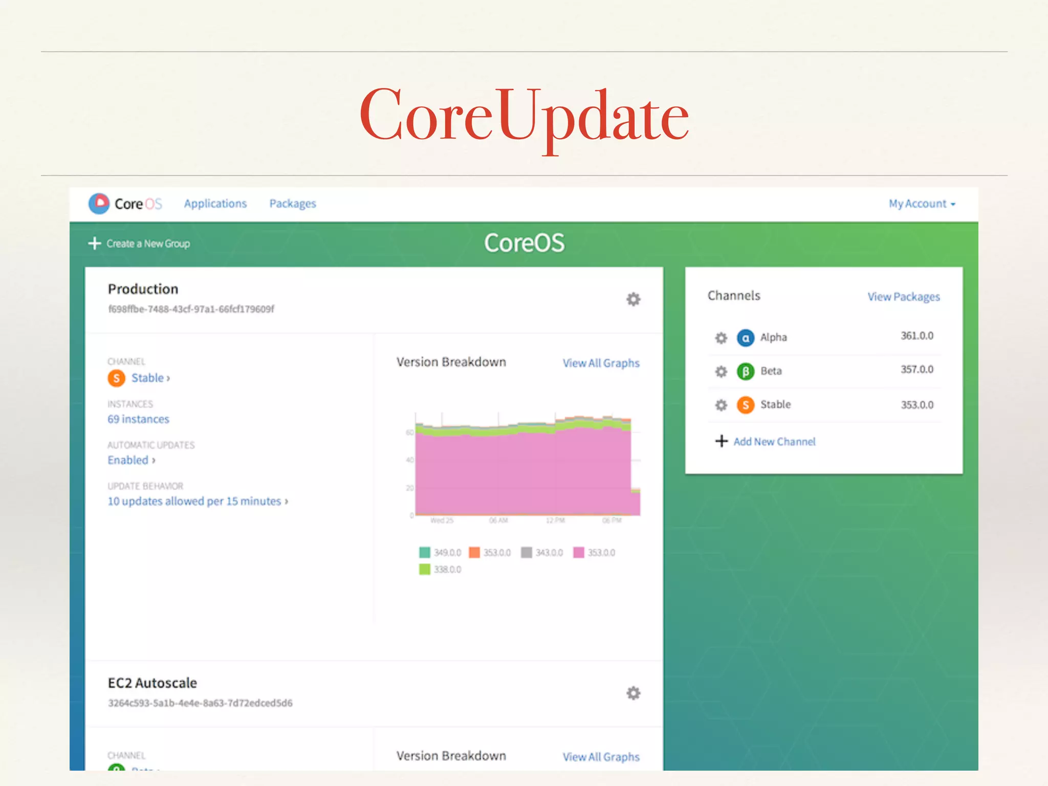Viewport: 1048px width, 786px height.
Task: Select the gray 343.0.0 legend swatch
Action: [x=527, y=553]
